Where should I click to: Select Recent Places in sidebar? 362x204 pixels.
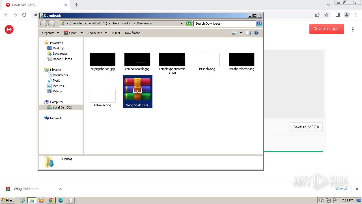click(x=62, y=59)
